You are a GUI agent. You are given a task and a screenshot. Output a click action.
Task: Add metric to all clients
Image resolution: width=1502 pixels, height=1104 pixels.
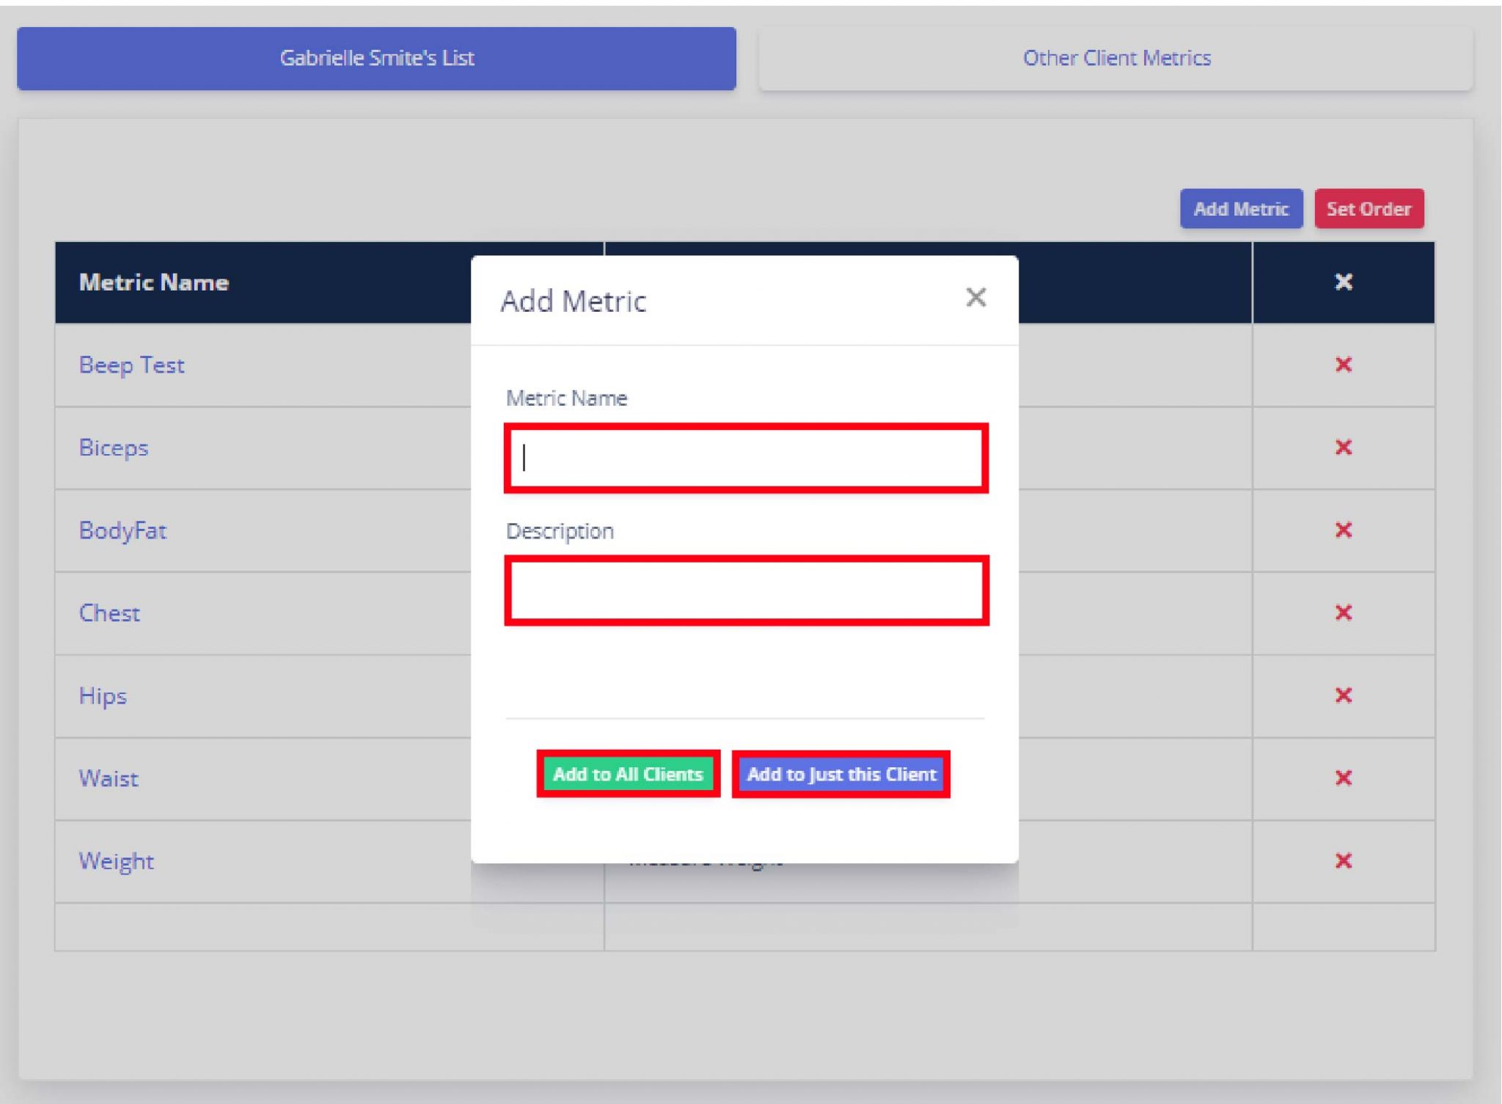tap(628, 773)
